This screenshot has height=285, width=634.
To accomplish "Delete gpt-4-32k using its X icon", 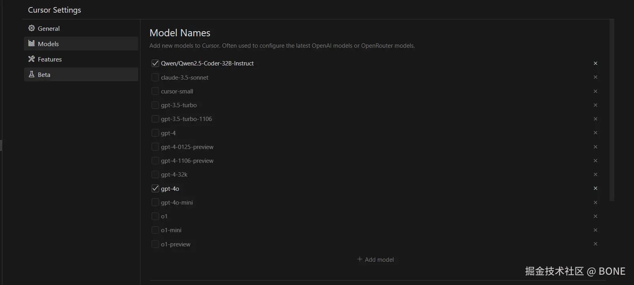I will 595,175.
